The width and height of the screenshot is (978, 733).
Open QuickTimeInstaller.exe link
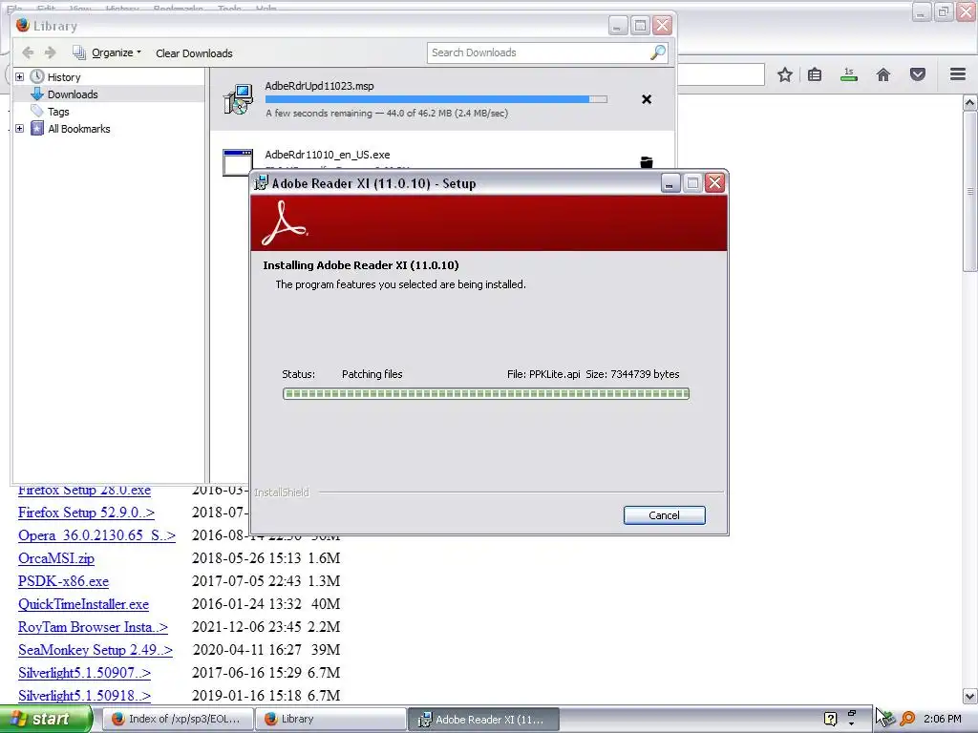point(84,604)
